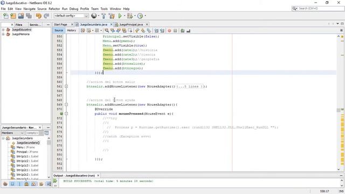Viewport: 345px width, 194px height.
Task: Select Principal : JFrame in the Navigator
Action: tap(27, 152)
